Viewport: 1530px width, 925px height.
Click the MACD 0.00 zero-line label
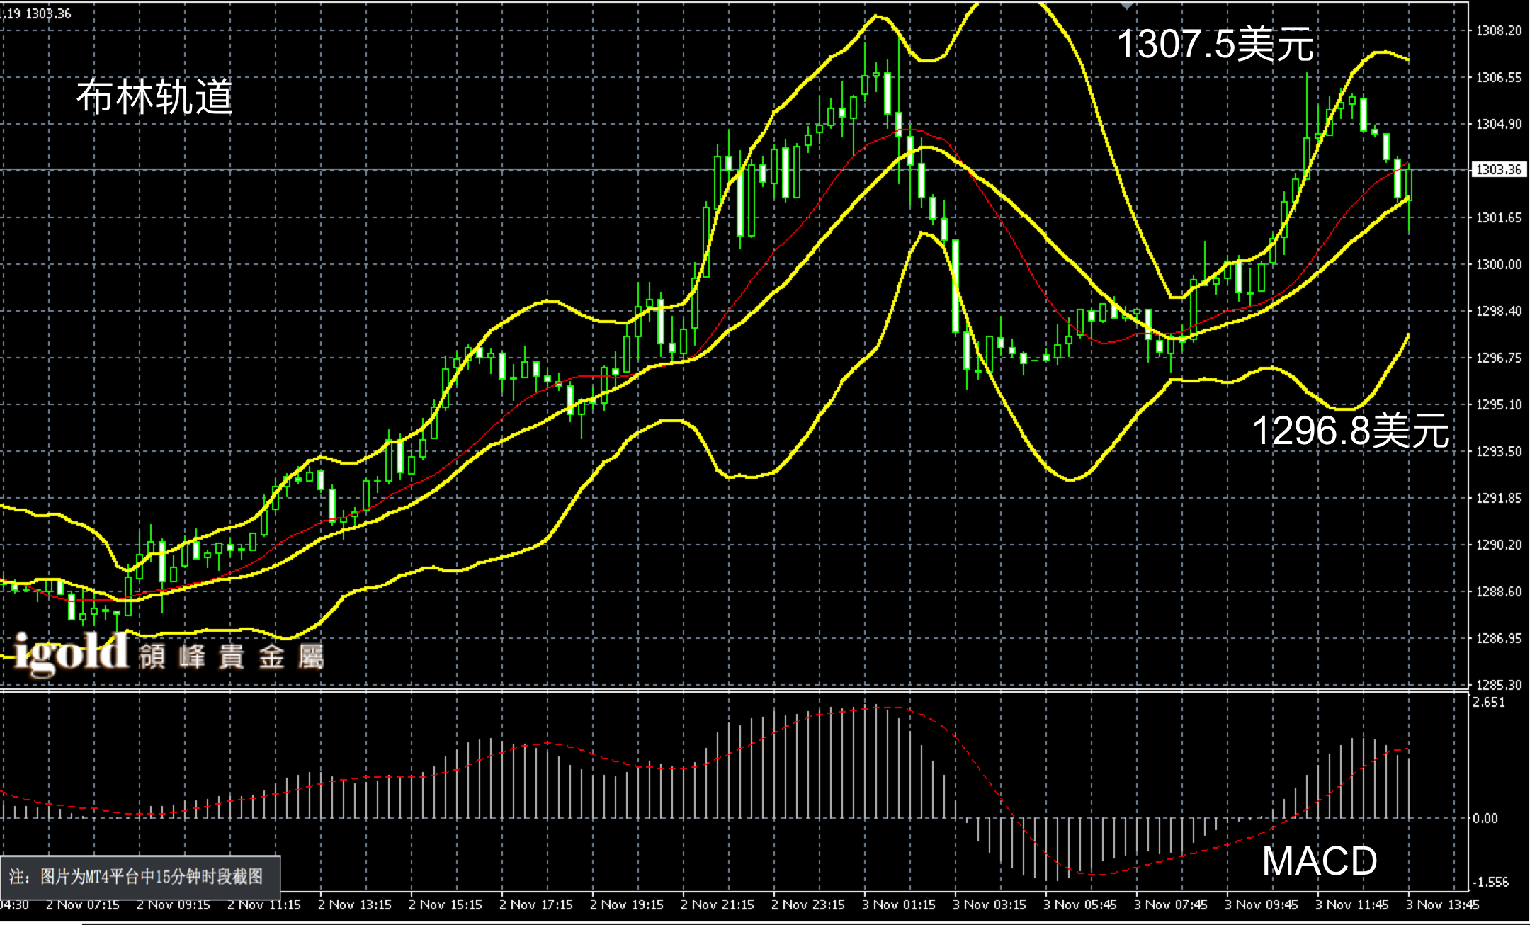tap(1485, 819)
